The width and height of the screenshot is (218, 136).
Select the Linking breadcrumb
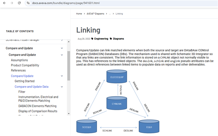119,14
